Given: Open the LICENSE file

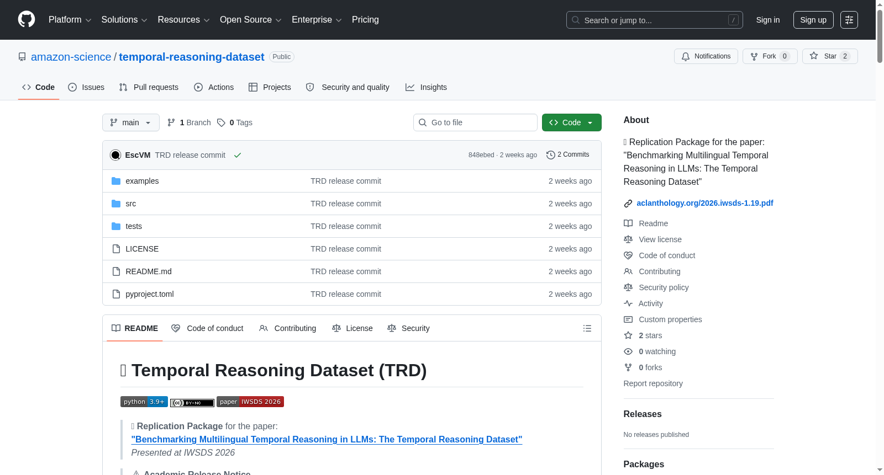Looking at the screenshot, I should point(142,249).
